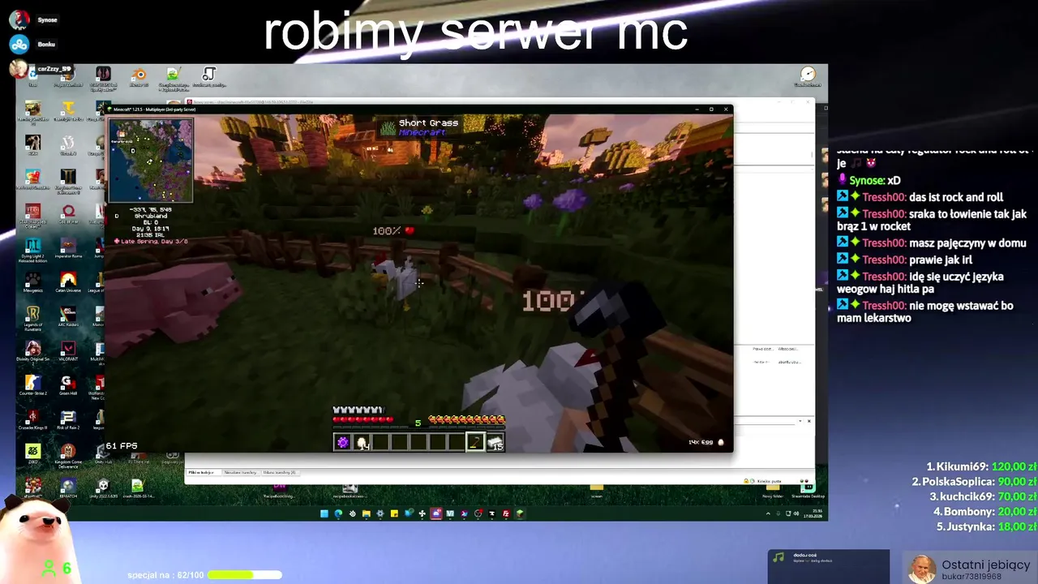The height and width of the screenshot is (584, 1038).
Task: Open the 'screen' folder on desktop
Action: [x=597, y=491]
